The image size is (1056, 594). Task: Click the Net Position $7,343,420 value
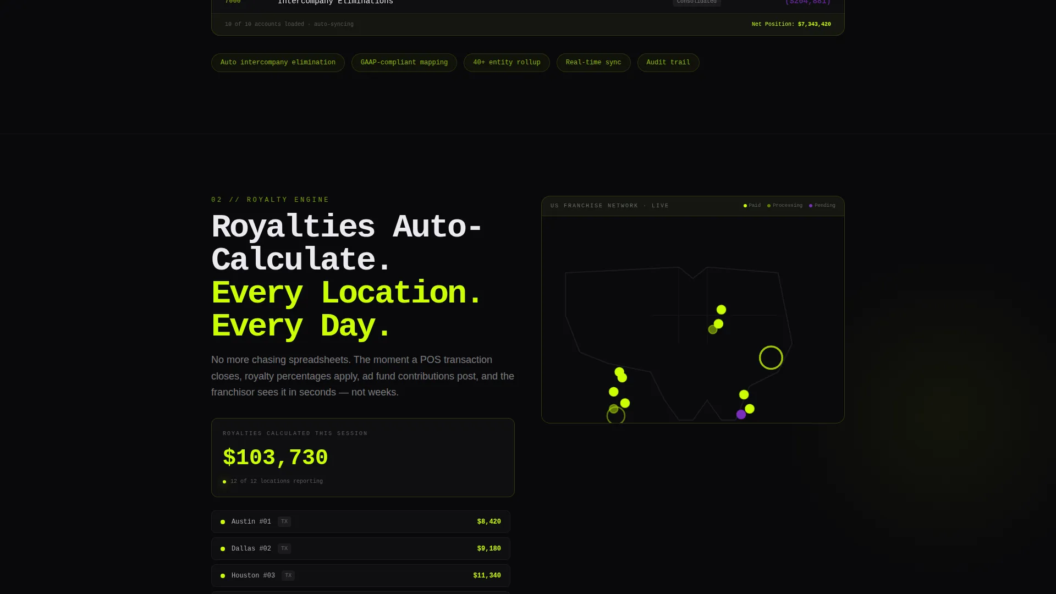[791, 24]
